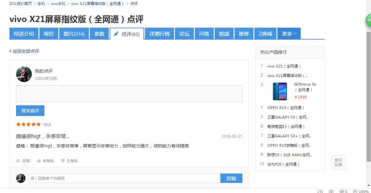Image resolution: width=371 pixels, height=193 pixels.
Task: Open ranking item 联想S5（3GB RAM
Action: (x=289, y=155)
